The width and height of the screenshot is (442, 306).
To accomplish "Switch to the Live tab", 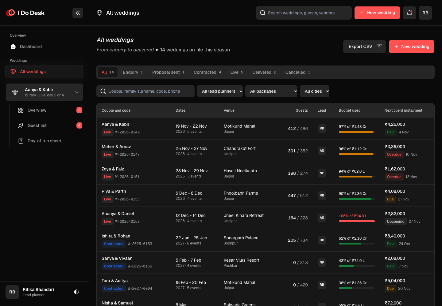I will pyautogui.click(x=237, y=72).
